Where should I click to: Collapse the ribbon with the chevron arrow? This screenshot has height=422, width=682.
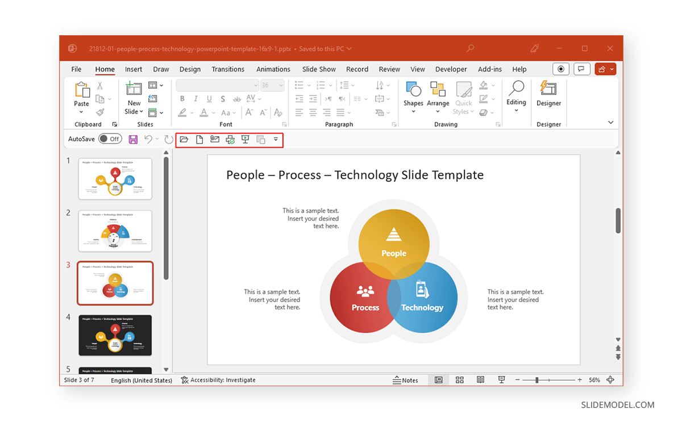pyautogui.click(x=611, y=122)
